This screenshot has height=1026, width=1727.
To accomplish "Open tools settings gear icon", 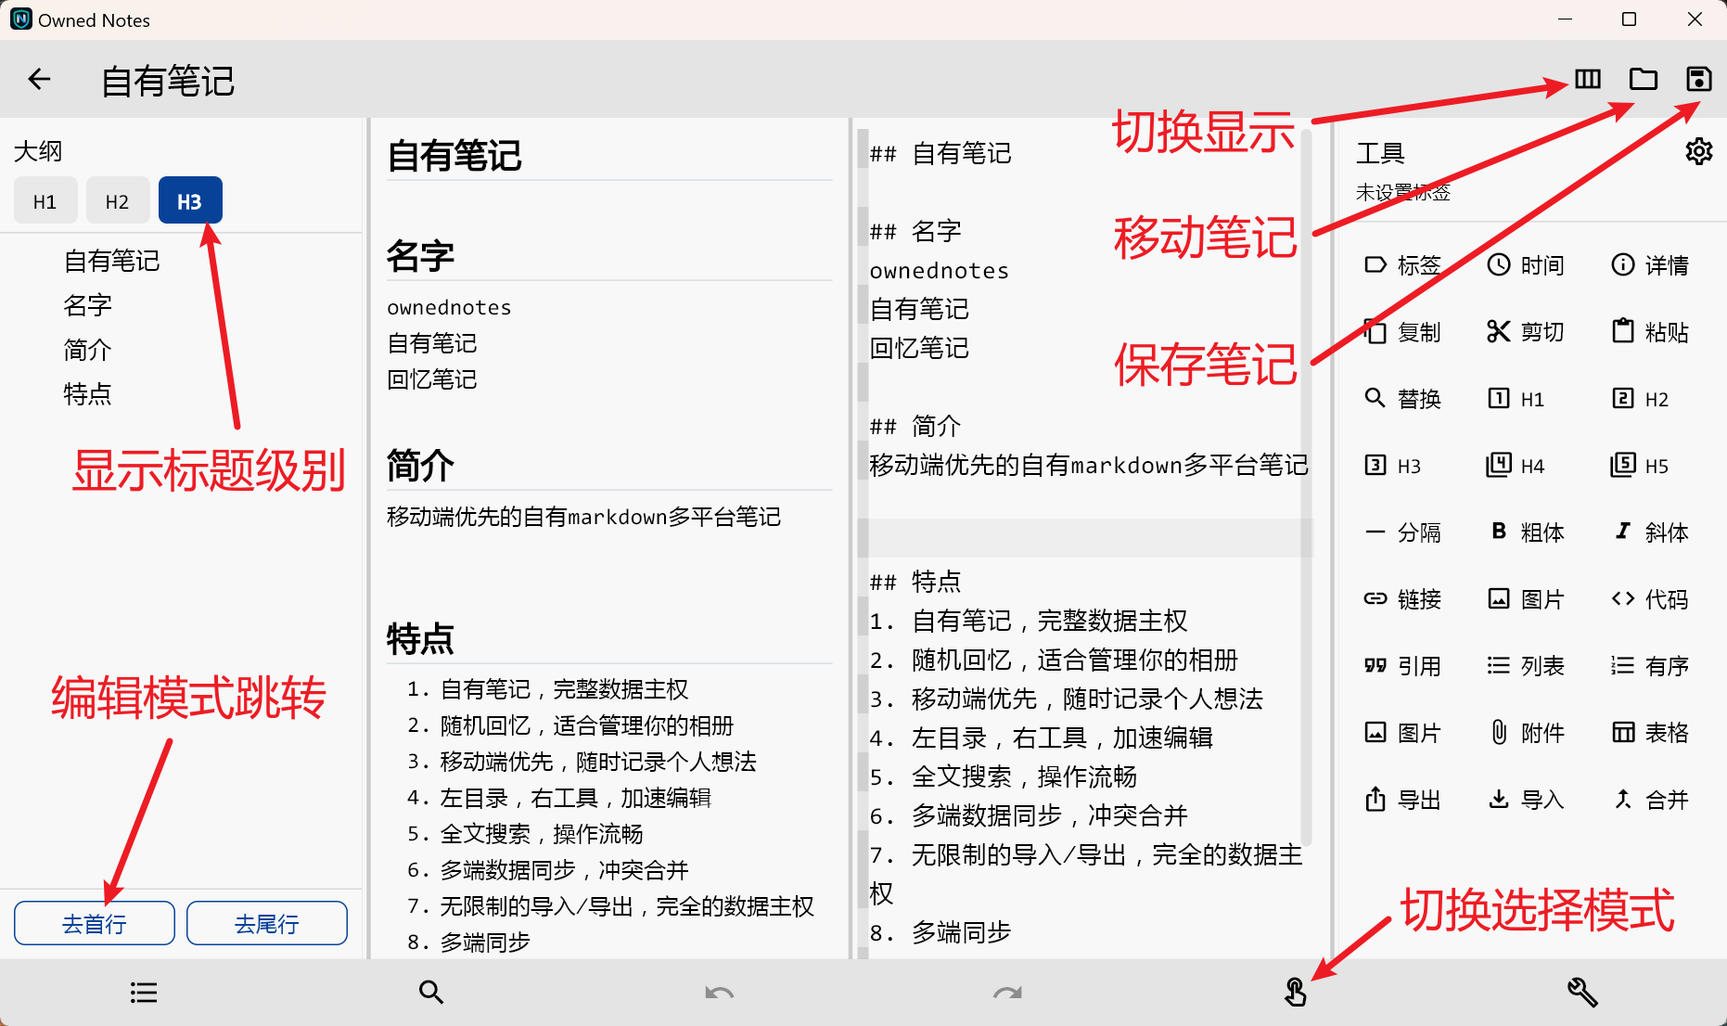I will (1698, 151).
